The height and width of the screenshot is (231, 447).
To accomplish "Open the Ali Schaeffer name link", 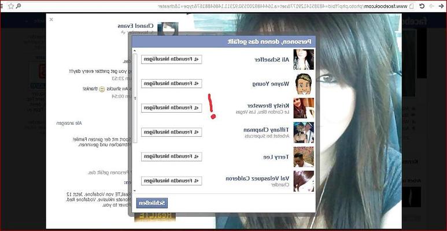I will click(272, 59).
